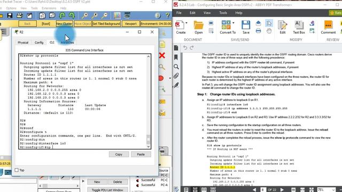
Task: Click the Zoom Out magnifier in Packet Tracer
Action: 105,15
